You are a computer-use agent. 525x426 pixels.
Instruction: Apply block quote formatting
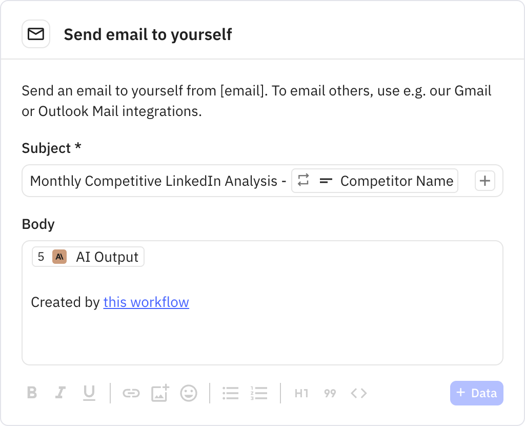330,393
